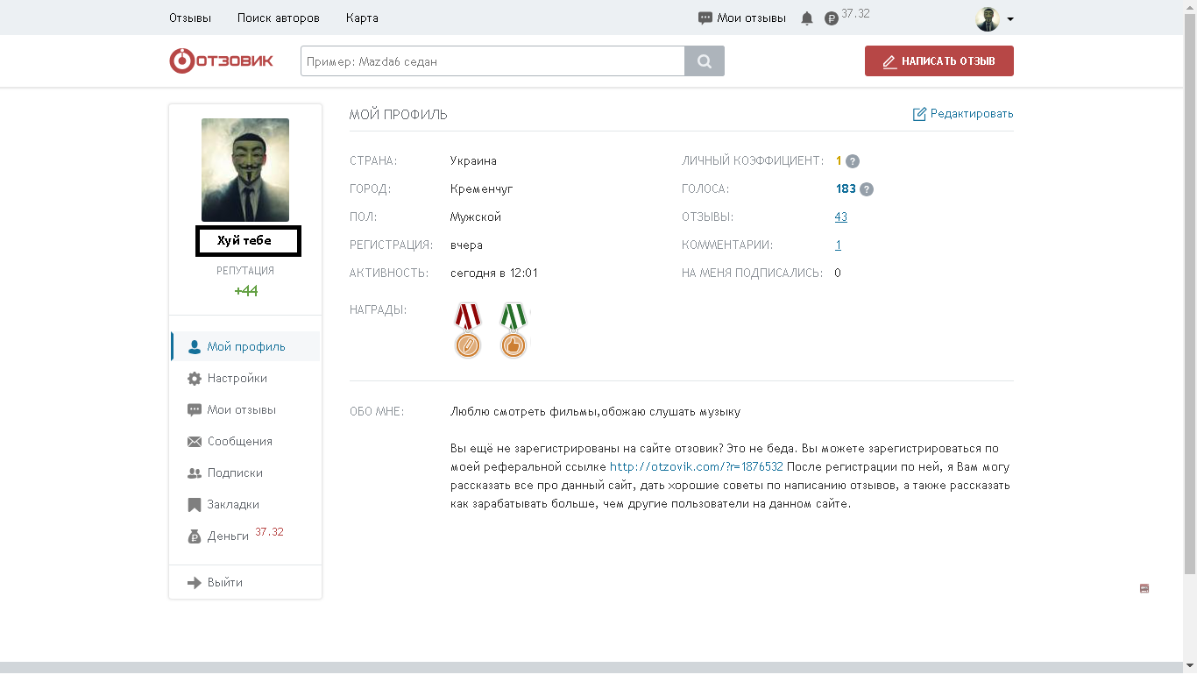Open Поиск авторов in top navigation
This screenshot has height=696, width=1197.
tap(279, 18)
